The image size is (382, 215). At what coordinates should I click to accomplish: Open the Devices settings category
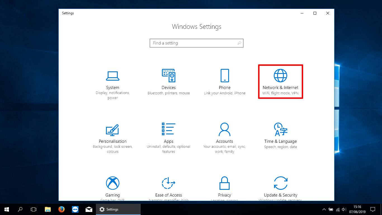(x=169, y=82)
